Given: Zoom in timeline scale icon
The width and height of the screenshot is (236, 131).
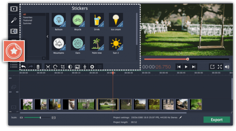Looking at the screenshot, I should click(54, 118).
